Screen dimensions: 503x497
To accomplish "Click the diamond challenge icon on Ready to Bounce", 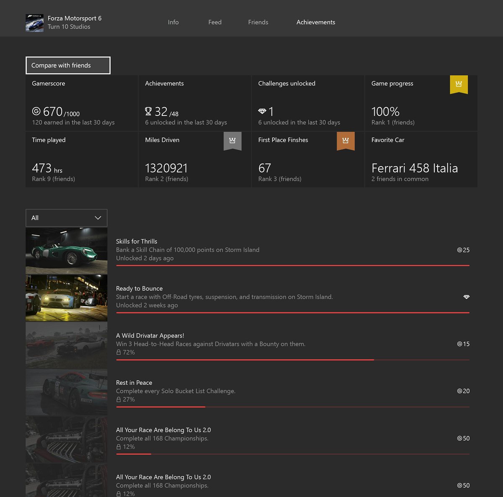I will [467, 297].
